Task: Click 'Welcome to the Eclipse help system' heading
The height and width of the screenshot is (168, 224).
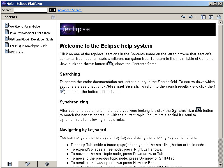Action: [106, 46]
